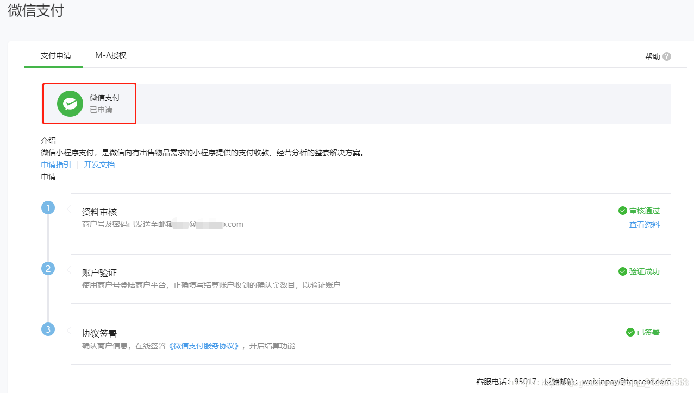Click the 已申请 status under 微信支付
Viewport: 694px width, 393px height.
101,110
